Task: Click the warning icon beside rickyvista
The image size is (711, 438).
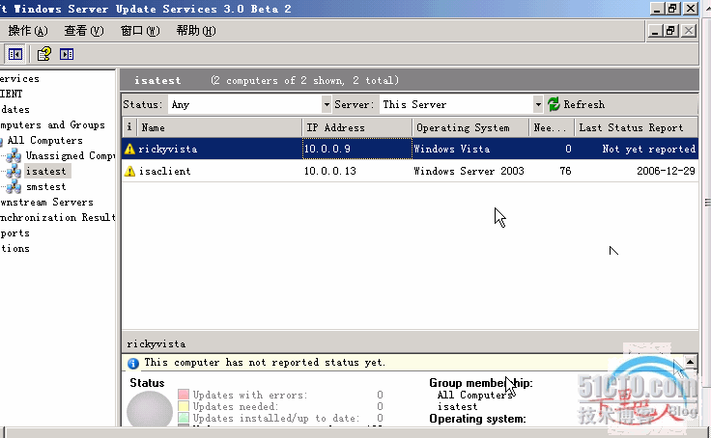Action: click(129, 149)
